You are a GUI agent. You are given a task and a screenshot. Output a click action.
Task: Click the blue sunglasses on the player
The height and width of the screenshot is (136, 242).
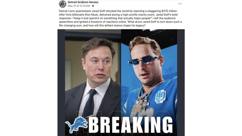(x=144, y=60)
